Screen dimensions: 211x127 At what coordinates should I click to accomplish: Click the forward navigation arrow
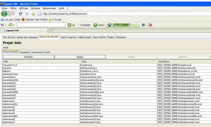[10, 14]
